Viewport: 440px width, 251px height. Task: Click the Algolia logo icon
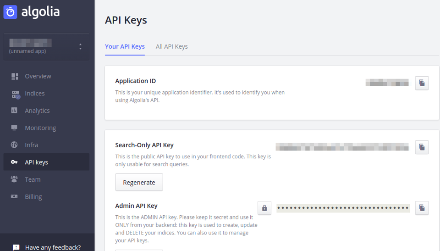[11, 12]
